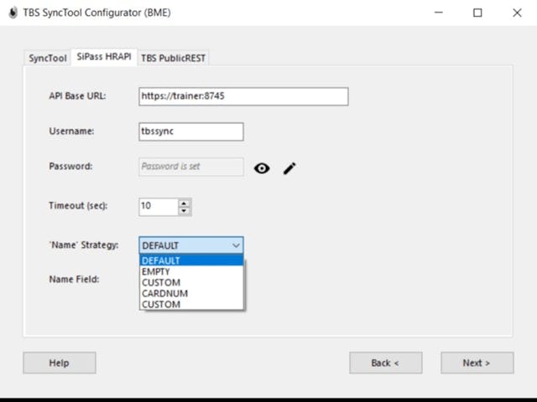Click the Timeout seconds value box

[x=159, y=207]
